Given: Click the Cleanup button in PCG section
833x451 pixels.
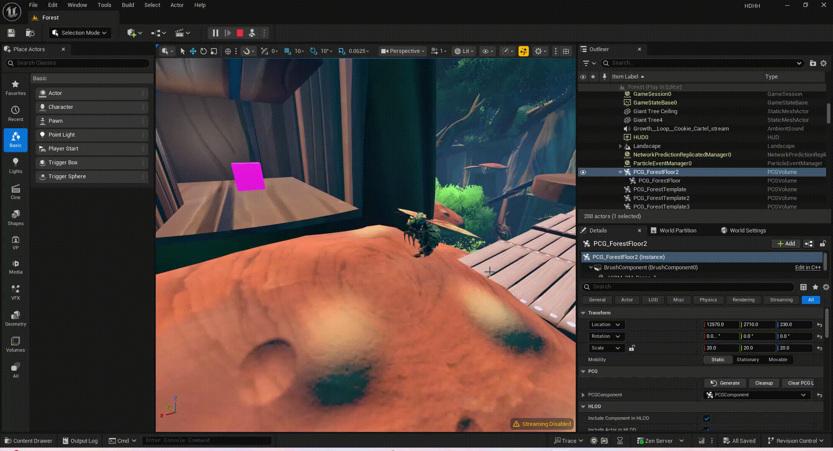Looking at the screenshot, I should (764, 383).
